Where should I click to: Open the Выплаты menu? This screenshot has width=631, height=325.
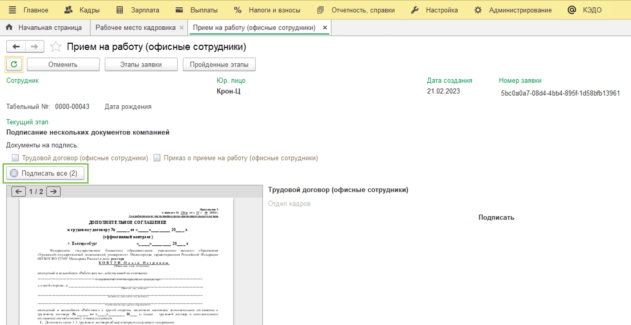point(204,10)
